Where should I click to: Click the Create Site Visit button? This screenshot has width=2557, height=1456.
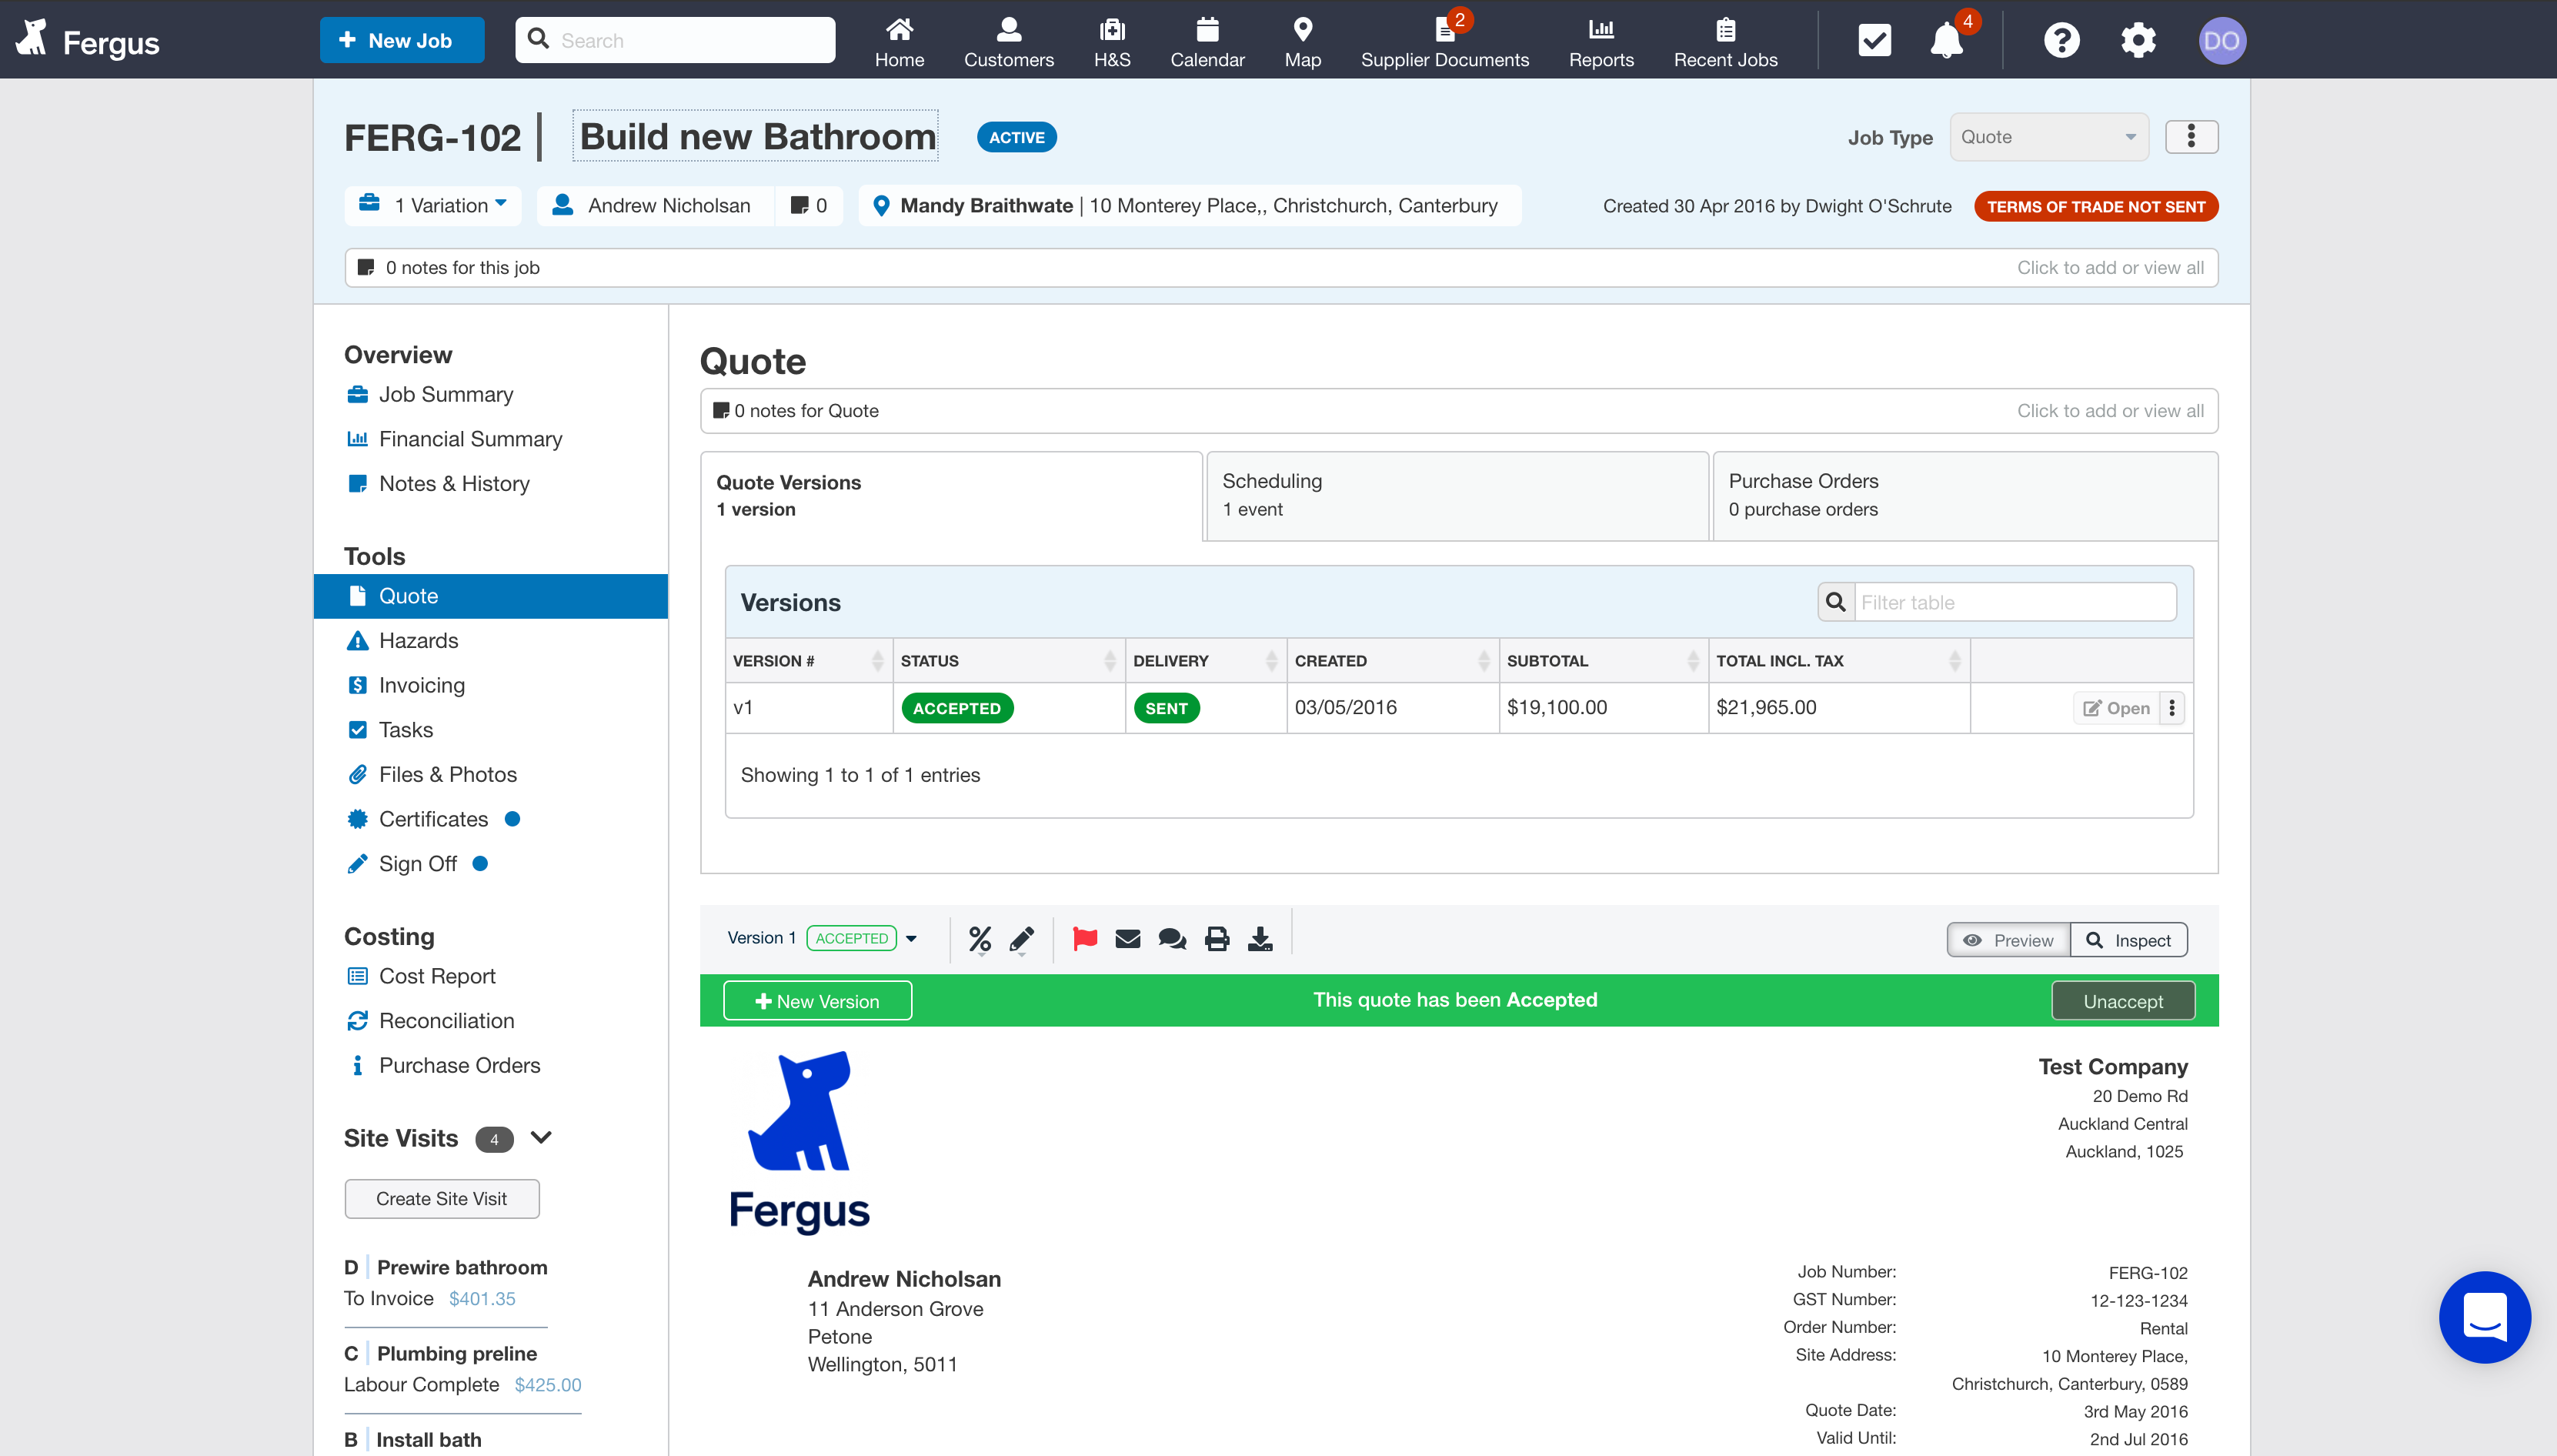pos(441,1198)
